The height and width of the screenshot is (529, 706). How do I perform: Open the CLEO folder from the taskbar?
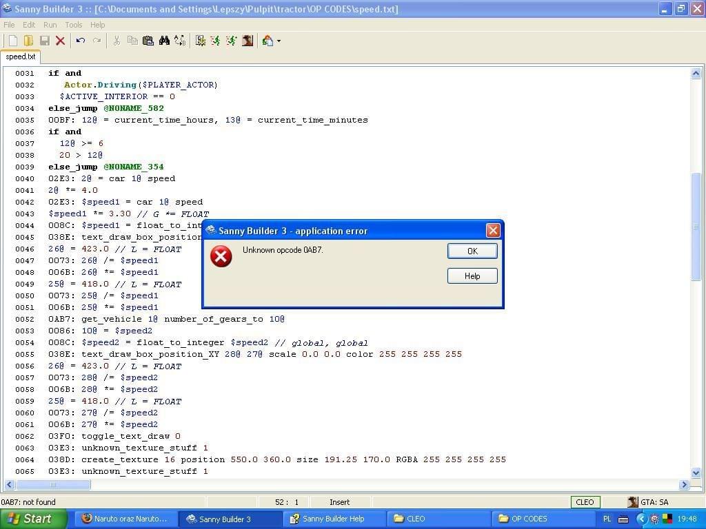pos(438,519)
